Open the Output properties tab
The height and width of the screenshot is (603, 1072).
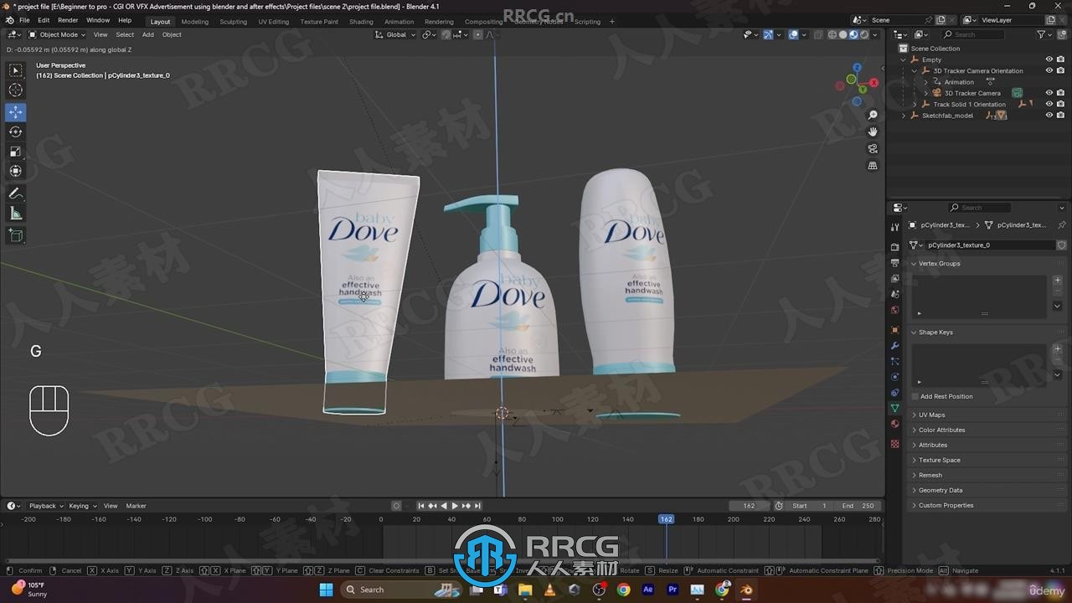click(894, 263)
